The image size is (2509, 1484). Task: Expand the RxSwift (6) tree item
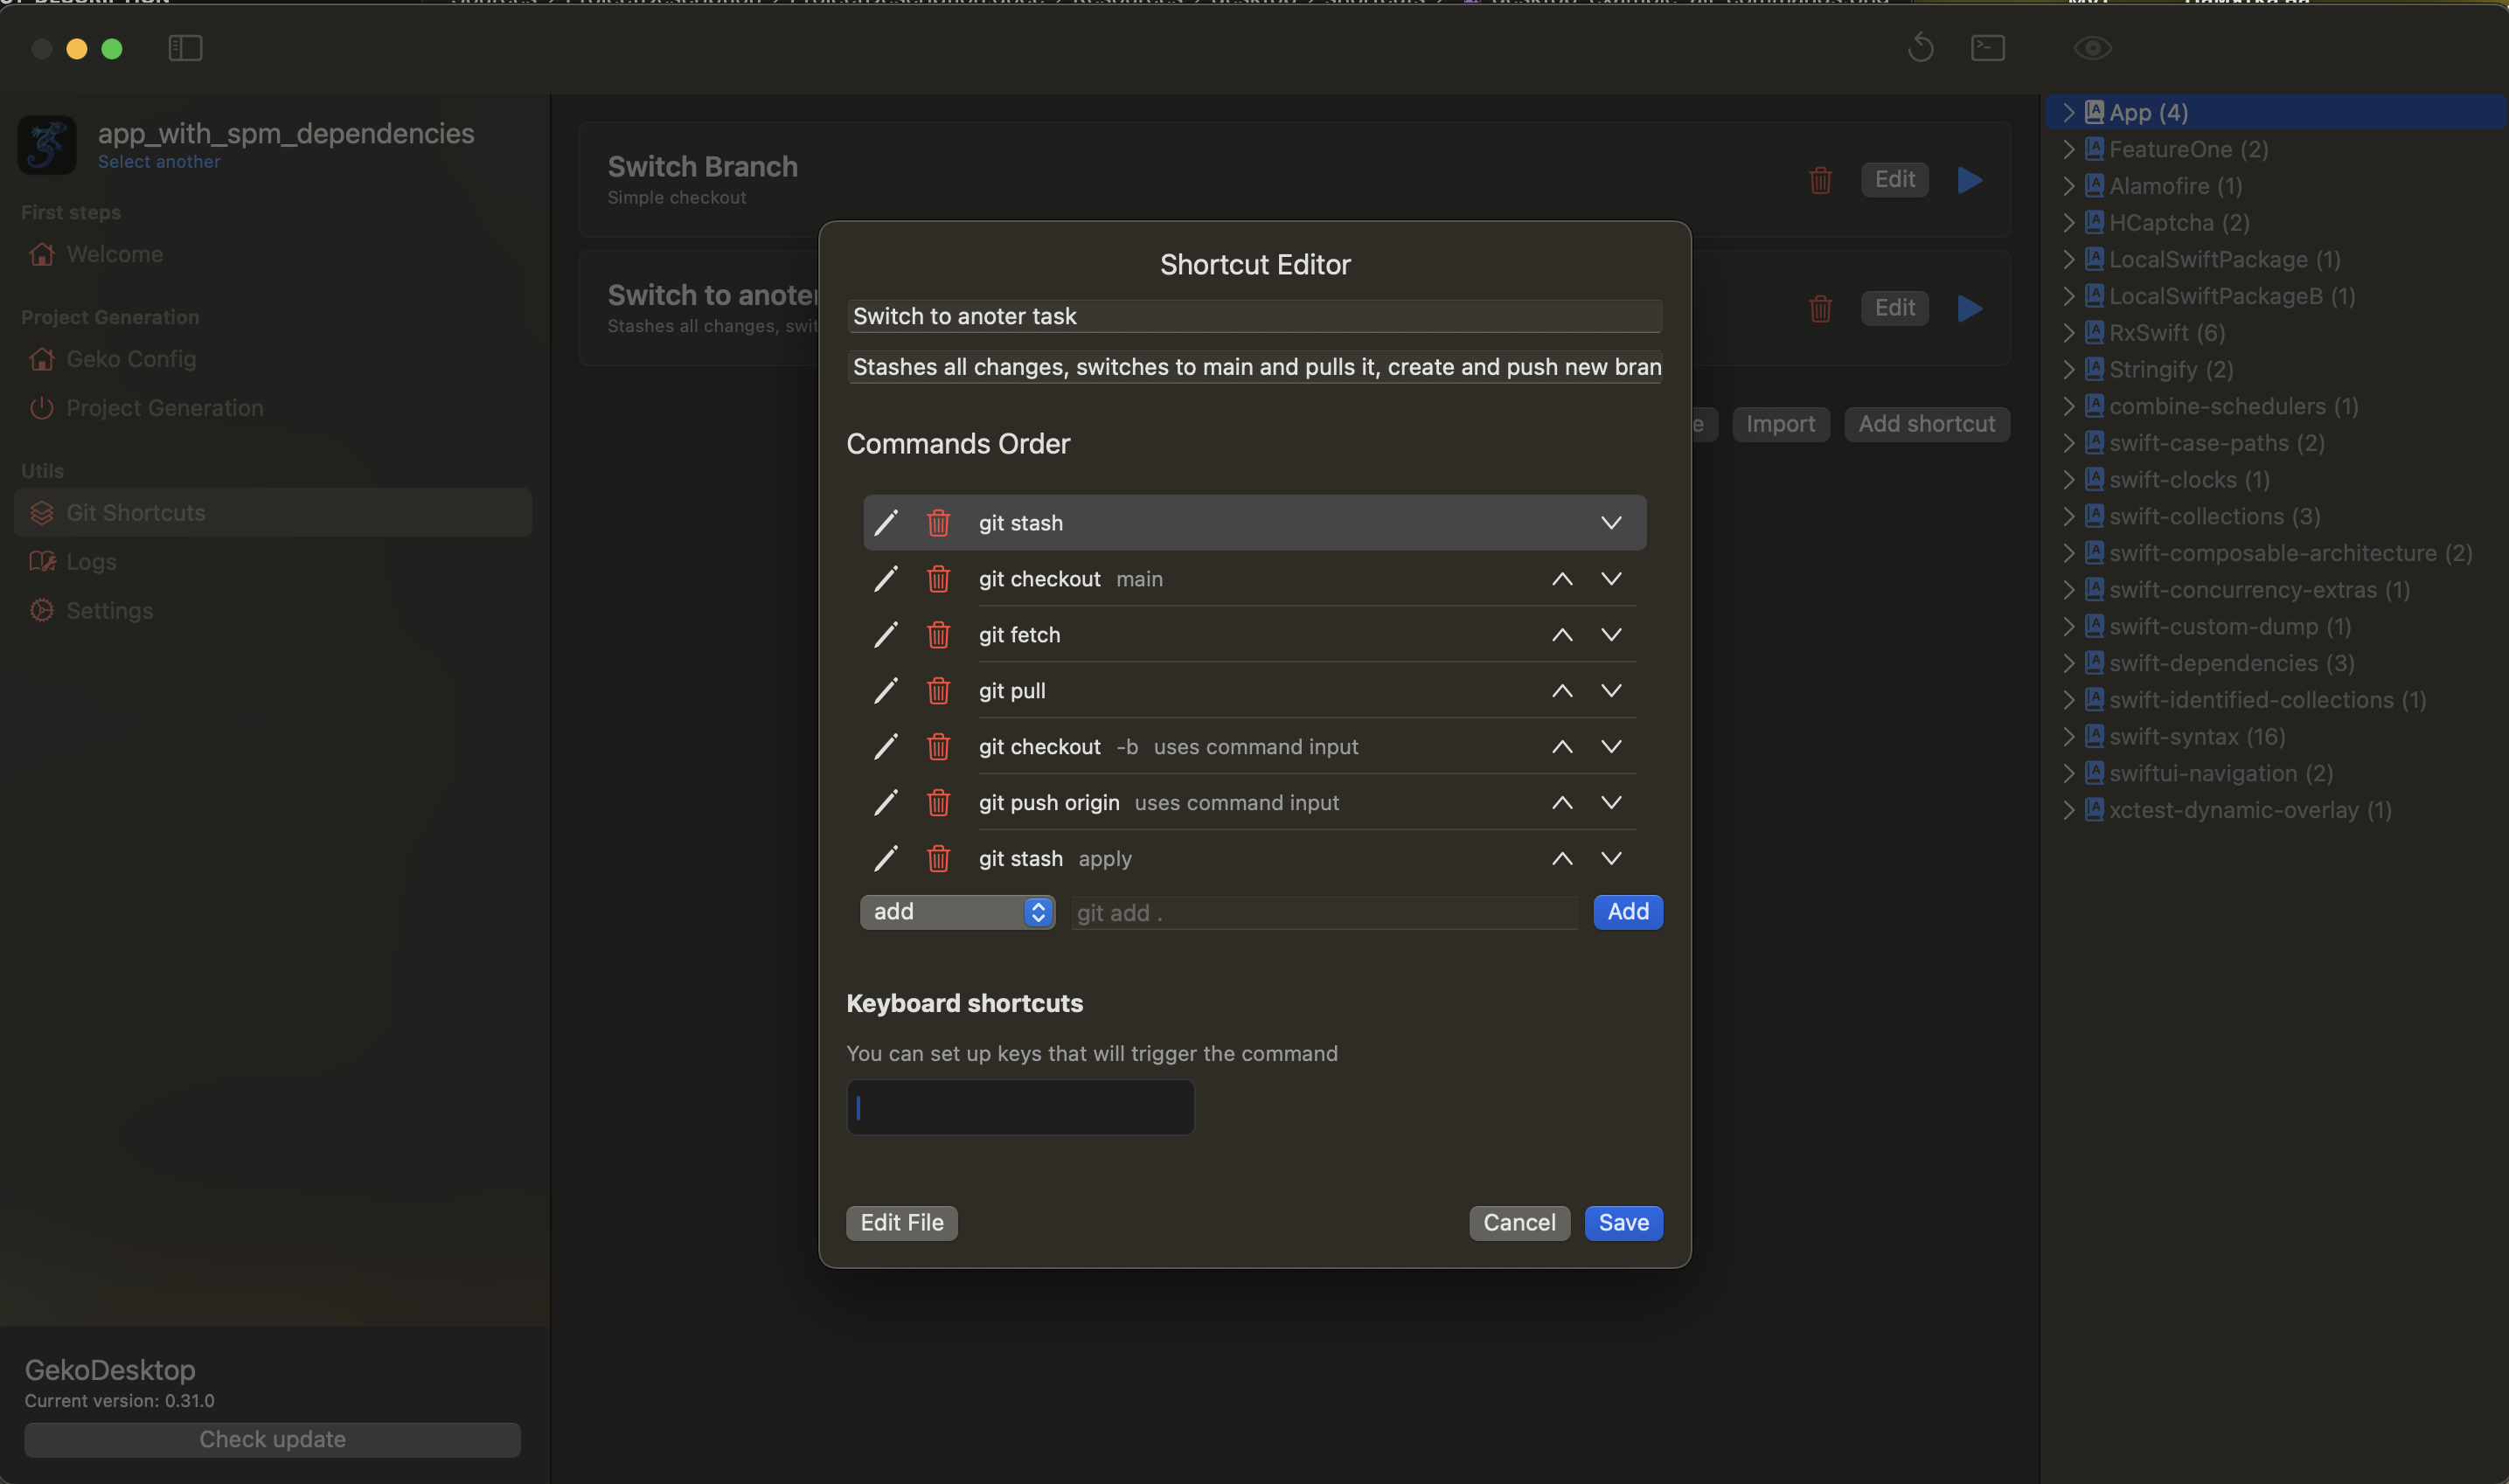pyautogui.click(x=2069, y=333)
